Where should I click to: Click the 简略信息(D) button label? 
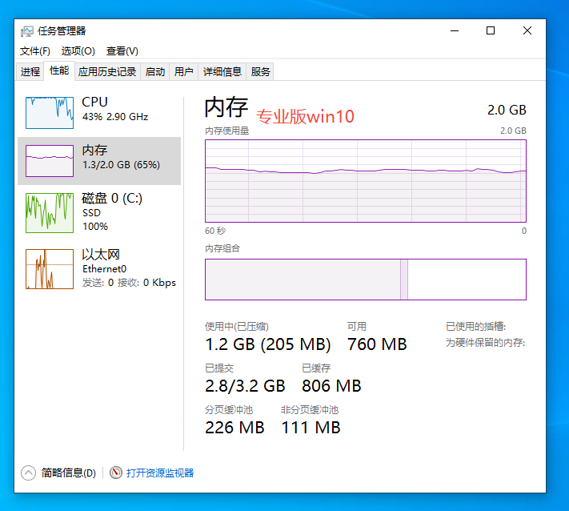pyautogui.click(x=69, y=473)
